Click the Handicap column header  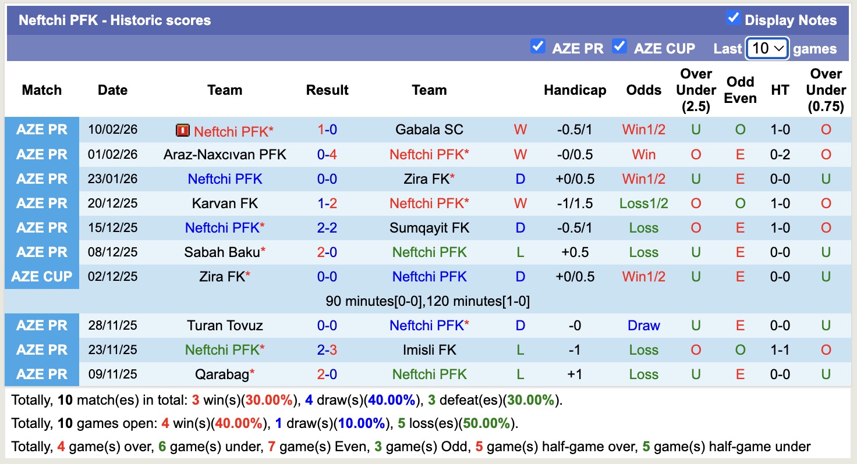575,90
